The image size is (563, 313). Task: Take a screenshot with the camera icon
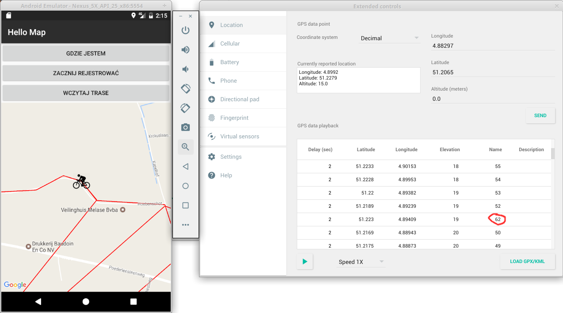[185, 127]
